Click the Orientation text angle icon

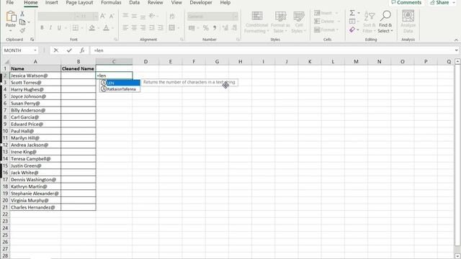pos(152,16)
